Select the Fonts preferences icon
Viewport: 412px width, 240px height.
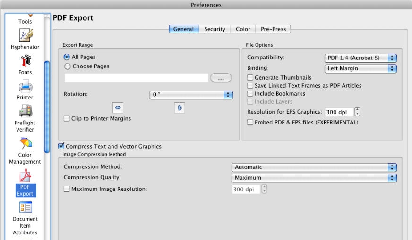coord(22,62)
